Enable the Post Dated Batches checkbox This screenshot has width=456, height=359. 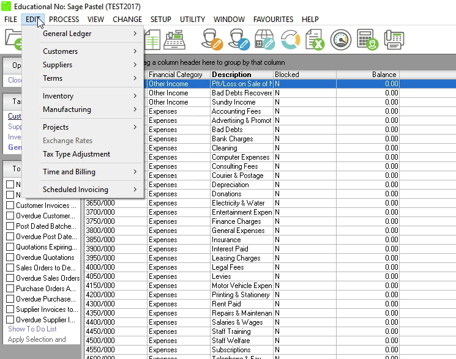click(10, 226)
